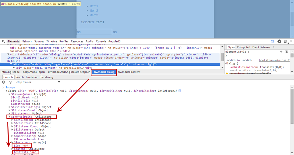Expand $$prevSibling Scope entry
294x155 pixels.
point(12,136)
